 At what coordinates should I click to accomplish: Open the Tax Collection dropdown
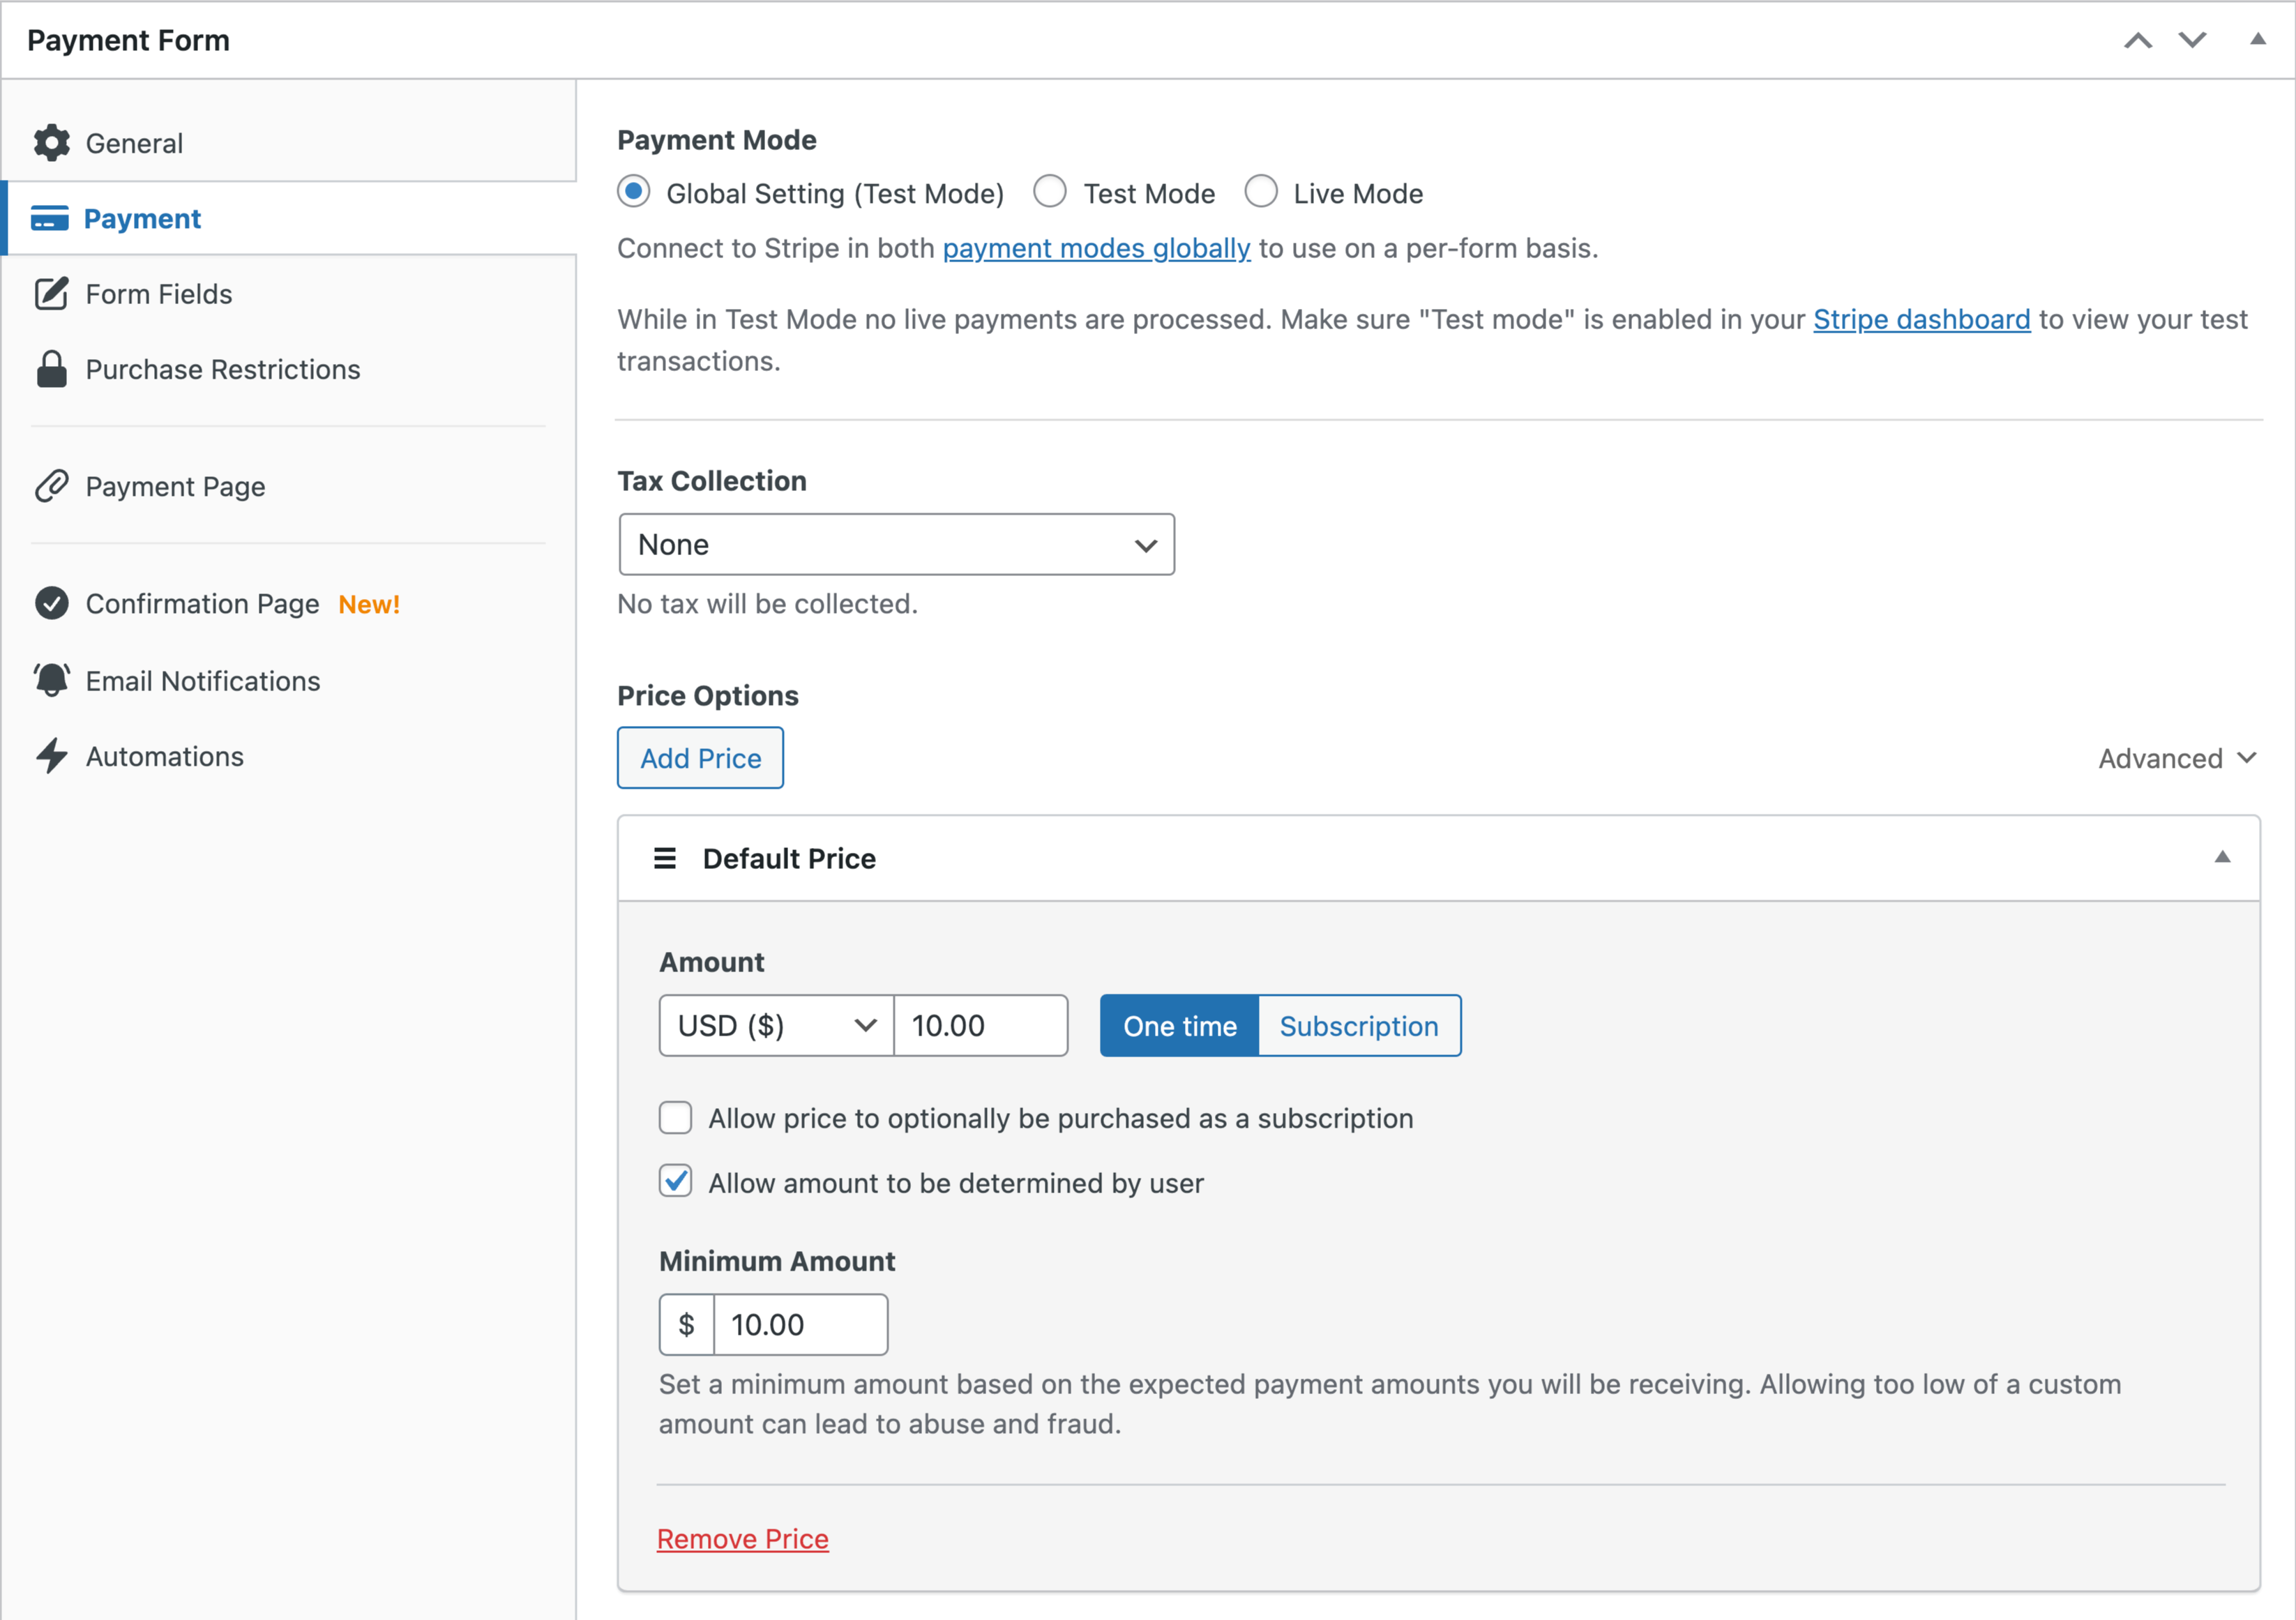(896, 544)
